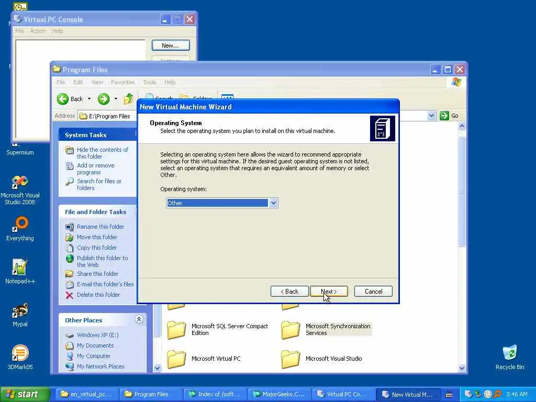This screenshot has width=536, height=402.
Task: Open Back history dropdown arrow
Action: 89,99
